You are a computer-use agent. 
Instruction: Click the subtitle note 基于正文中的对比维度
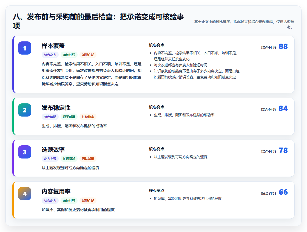point(244,24)
